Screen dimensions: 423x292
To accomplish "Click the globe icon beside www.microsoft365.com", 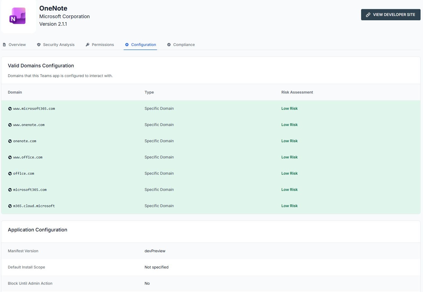I will click(x=10, y=109).
